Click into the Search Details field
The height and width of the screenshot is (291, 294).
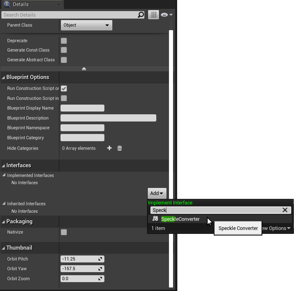coord(73,15)
